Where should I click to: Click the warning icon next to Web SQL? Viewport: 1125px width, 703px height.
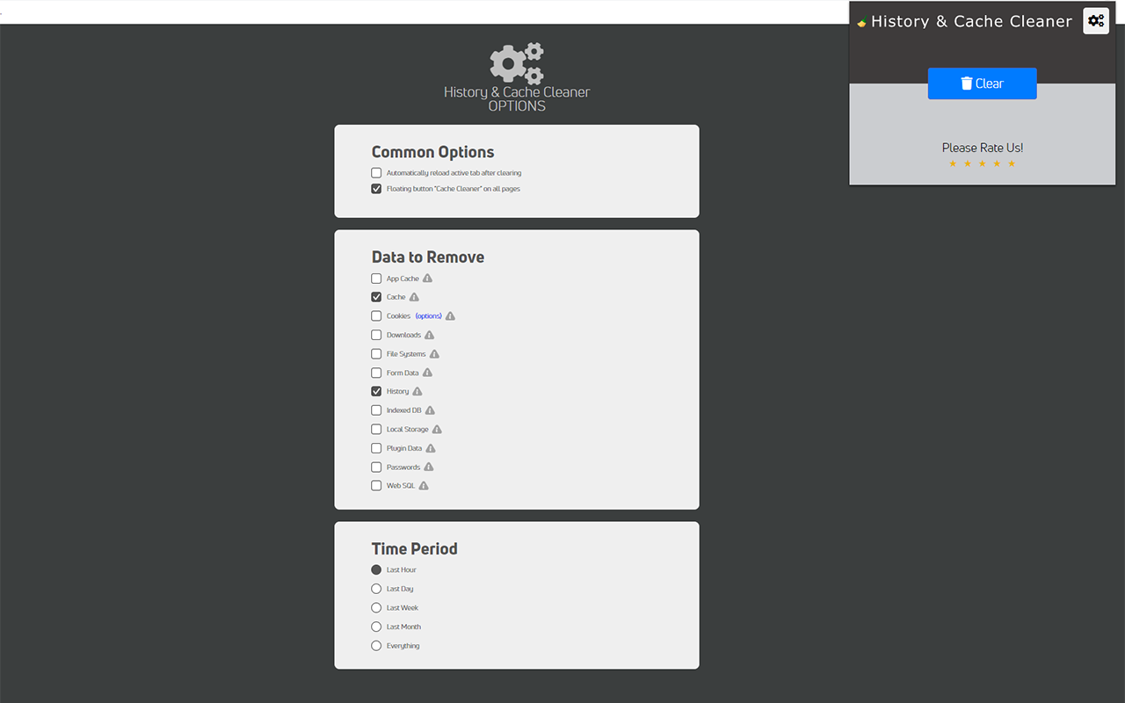click(x=424, y=486)
